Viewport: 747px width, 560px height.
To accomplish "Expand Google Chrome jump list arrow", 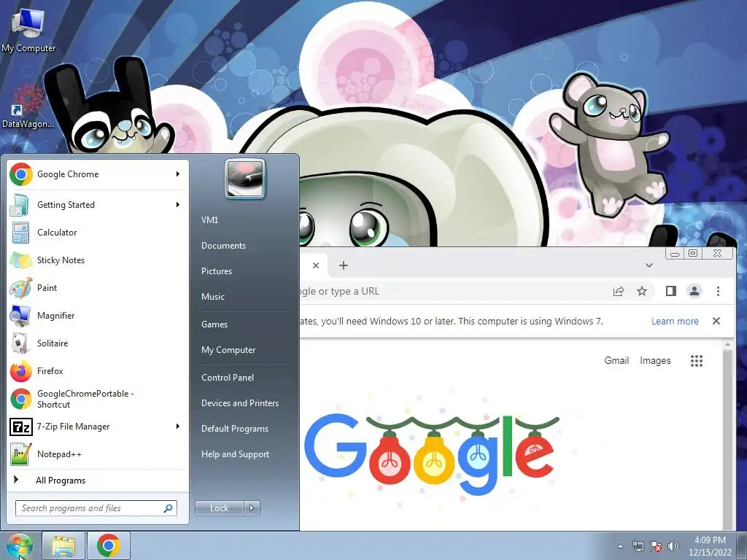I will point(178,174).
